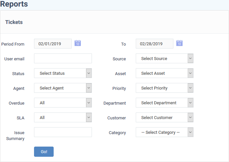This screenshot has height=162, width=229.
Task: Click the To date field 02/28/2019
Action: [154, 44]
